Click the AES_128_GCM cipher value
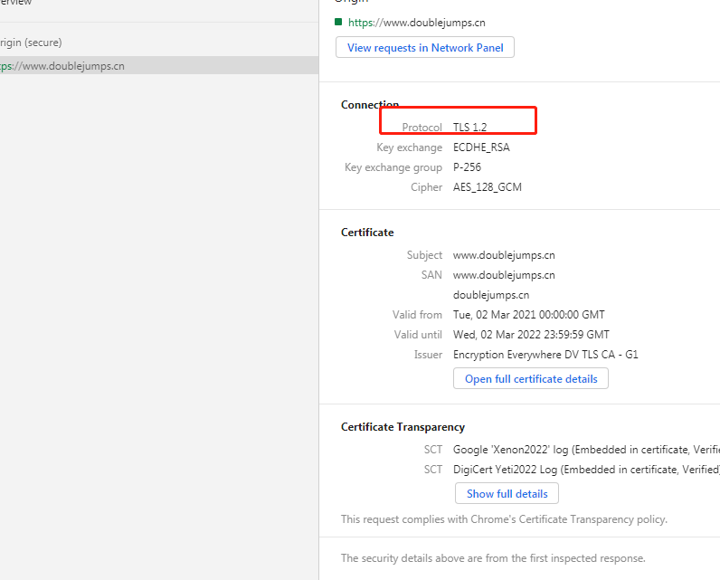The height and width of the screenshot is (580, 720). click(488, 187)
